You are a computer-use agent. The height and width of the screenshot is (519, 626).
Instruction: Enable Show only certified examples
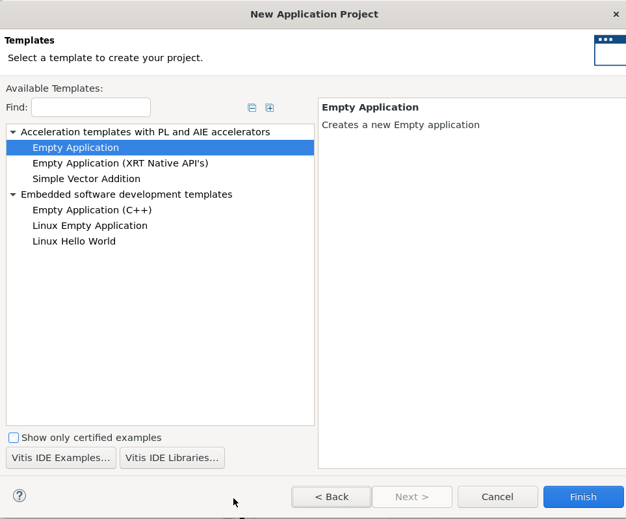[14, 438]
